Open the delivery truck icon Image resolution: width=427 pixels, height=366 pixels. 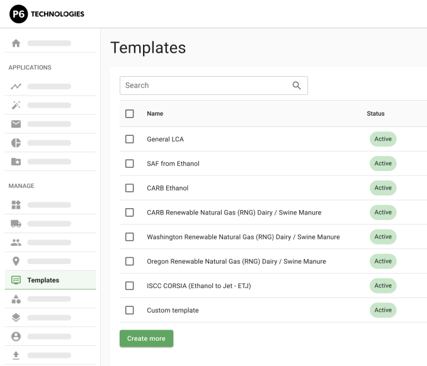[x=16, y=223]
